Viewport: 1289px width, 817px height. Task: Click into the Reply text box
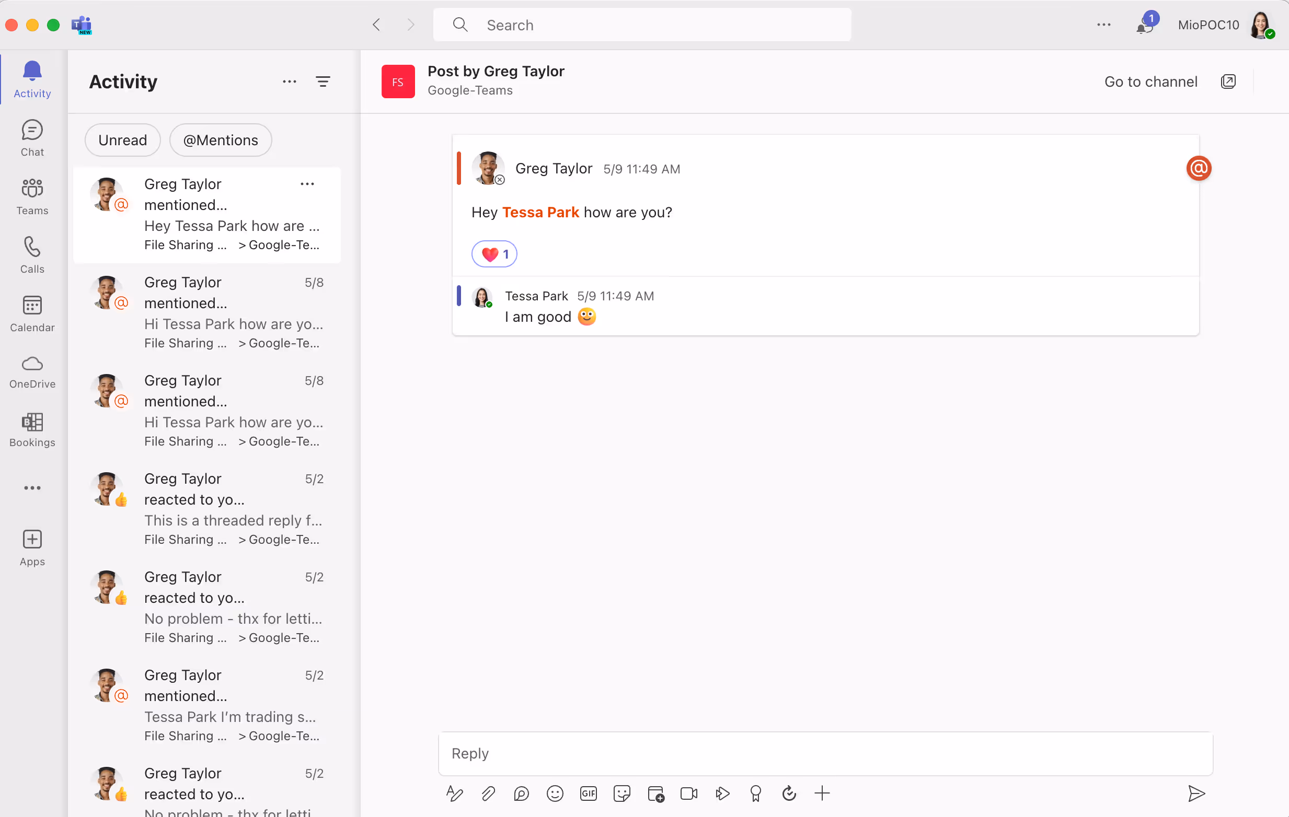(824, 753)
